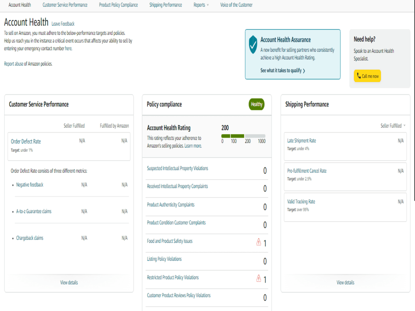Open the Valid Tracking Rate metric
The image size is (415, 311).
(301, 202)
